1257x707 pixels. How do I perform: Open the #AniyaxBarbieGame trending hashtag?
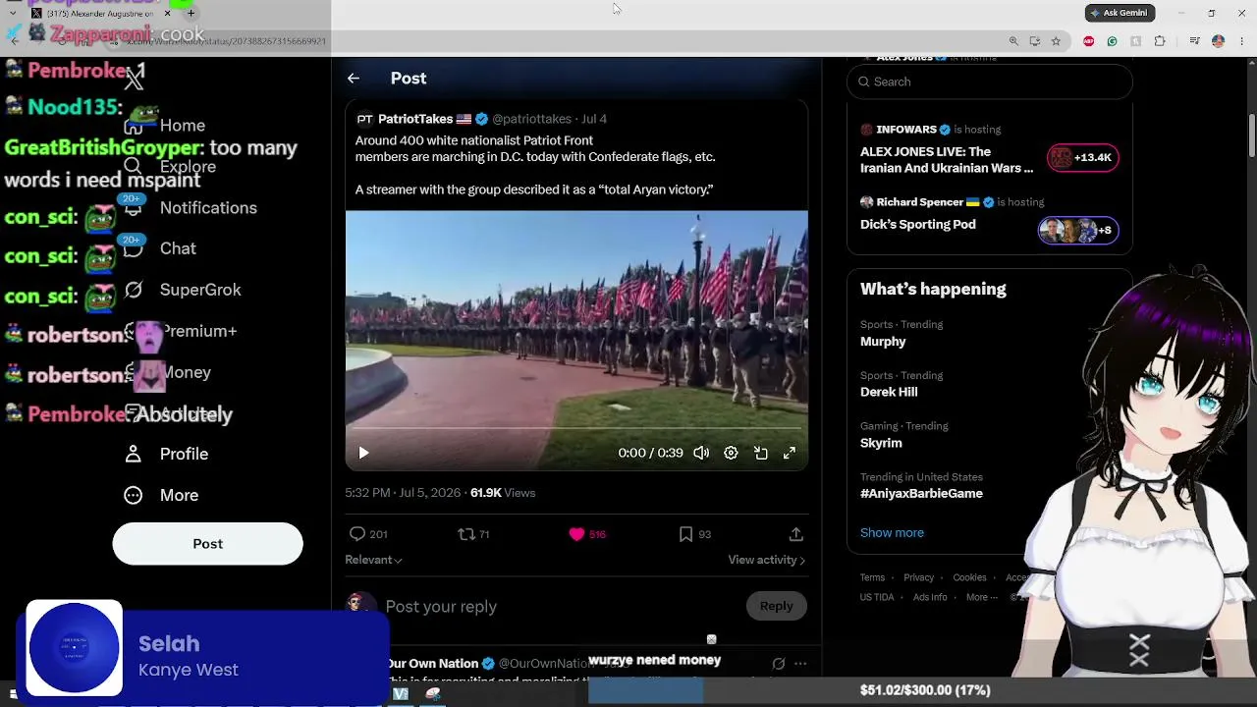(x=921, y=494)
